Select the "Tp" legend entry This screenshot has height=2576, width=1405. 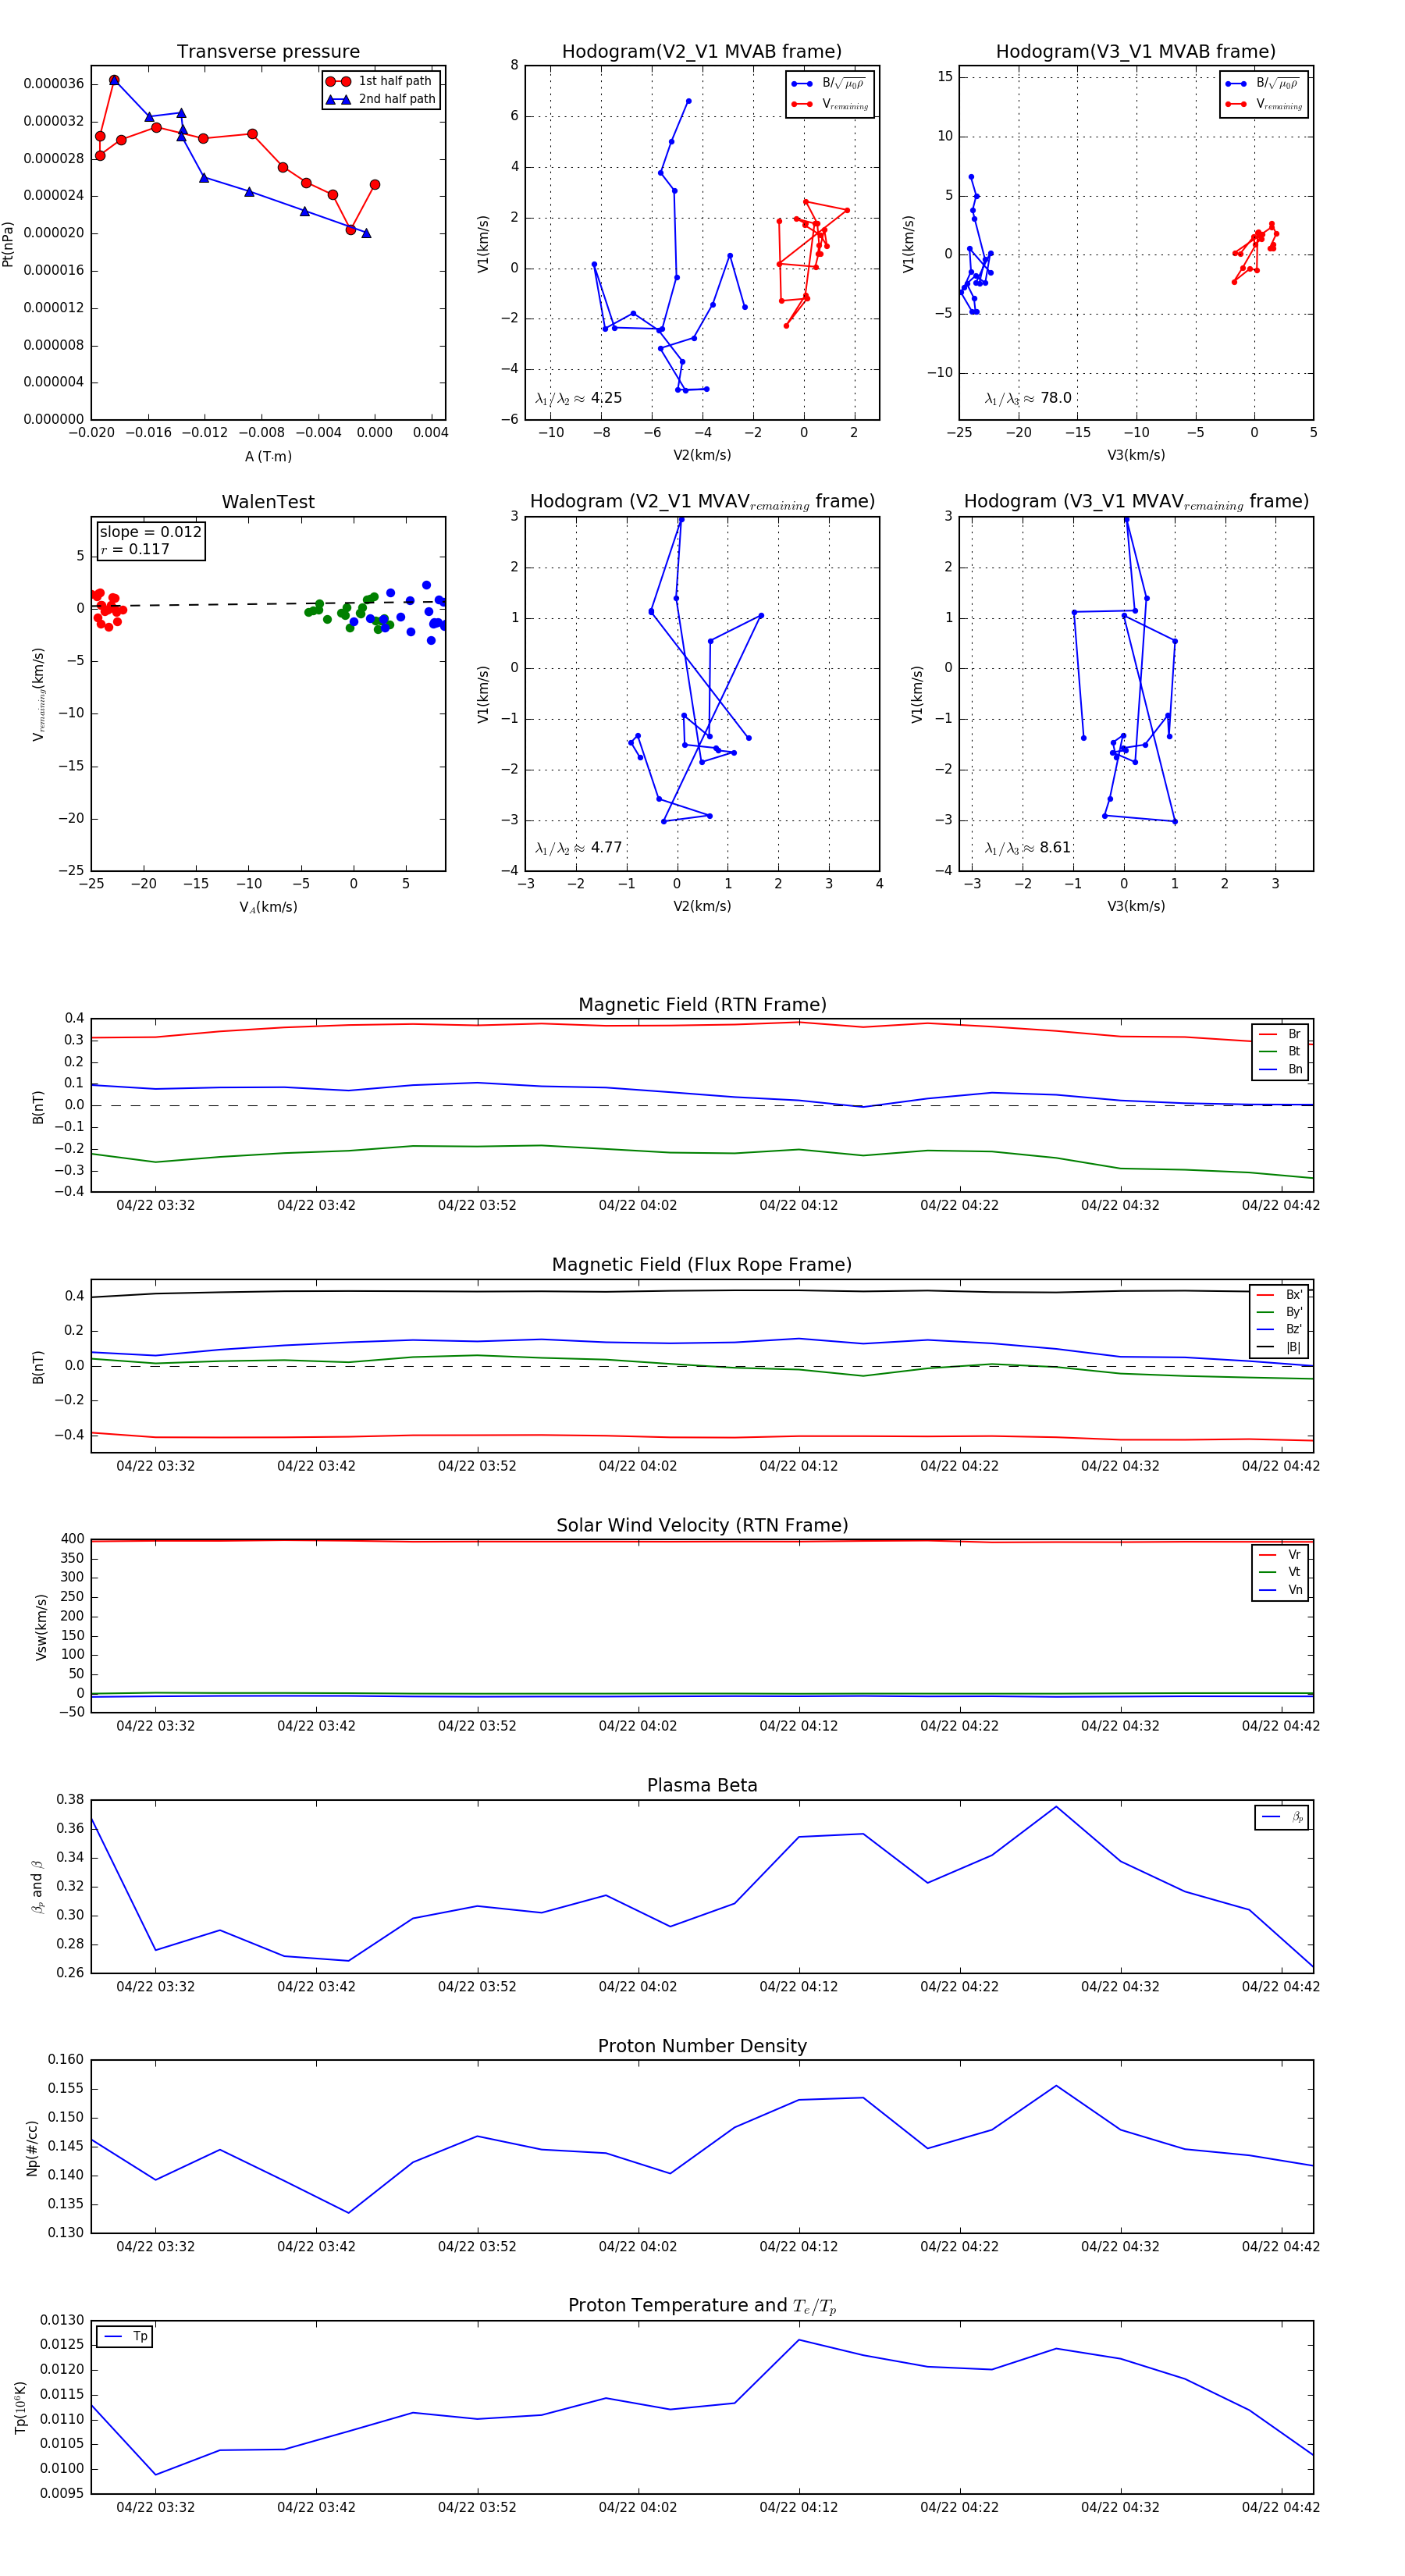(x=125, y=2336)
